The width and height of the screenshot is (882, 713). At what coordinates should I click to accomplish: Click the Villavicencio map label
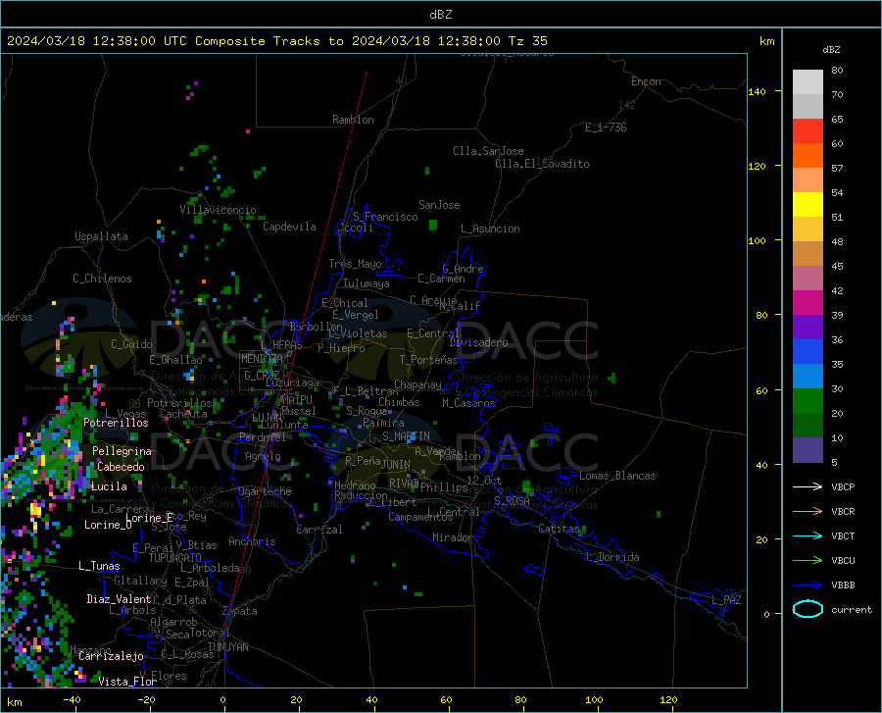click(x=218, y=210)
